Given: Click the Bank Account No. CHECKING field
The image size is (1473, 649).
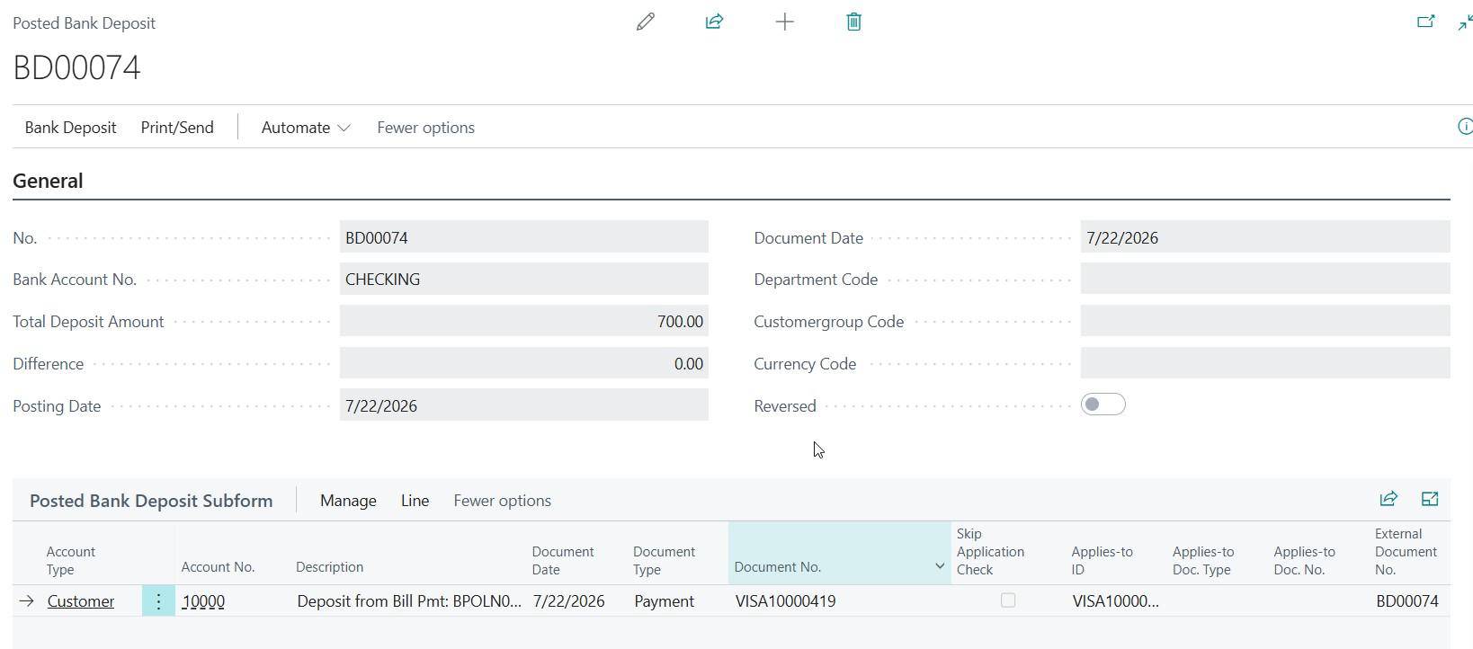Looking at the screenshot, I should [x=523, y=280].
